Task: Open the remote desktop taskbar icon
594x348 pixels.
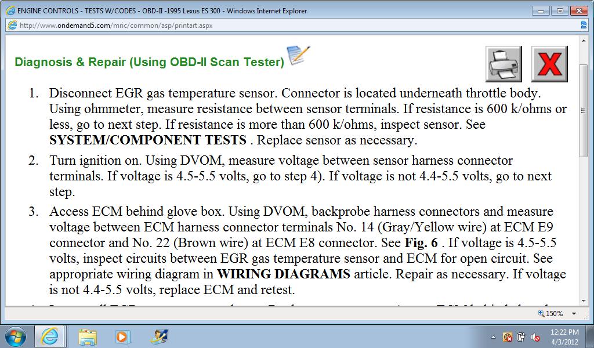Action: click(159, 336)
